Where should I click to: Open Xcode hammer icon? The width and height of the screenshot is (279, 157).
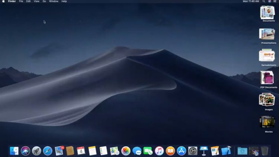click(x=226, y=151)
